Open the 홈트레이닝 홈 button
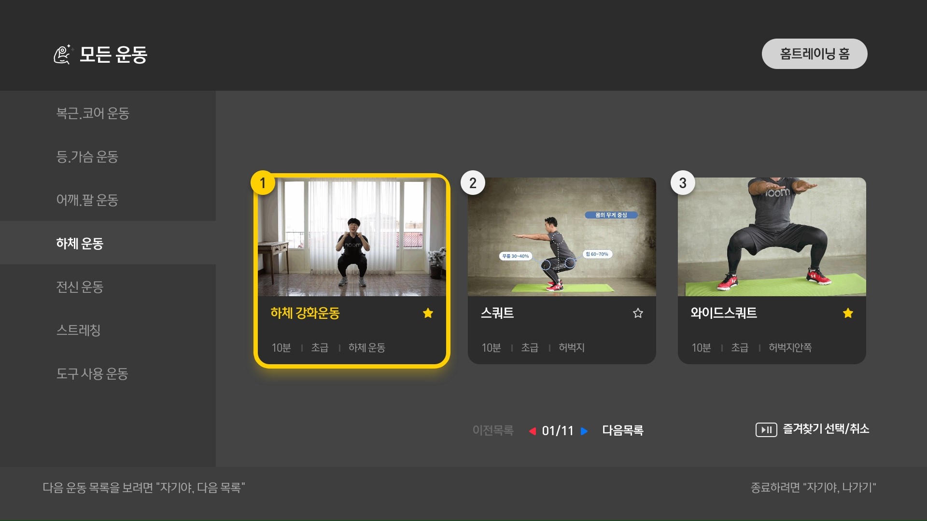Screen dimensions: 927x521 pos(815,54)
